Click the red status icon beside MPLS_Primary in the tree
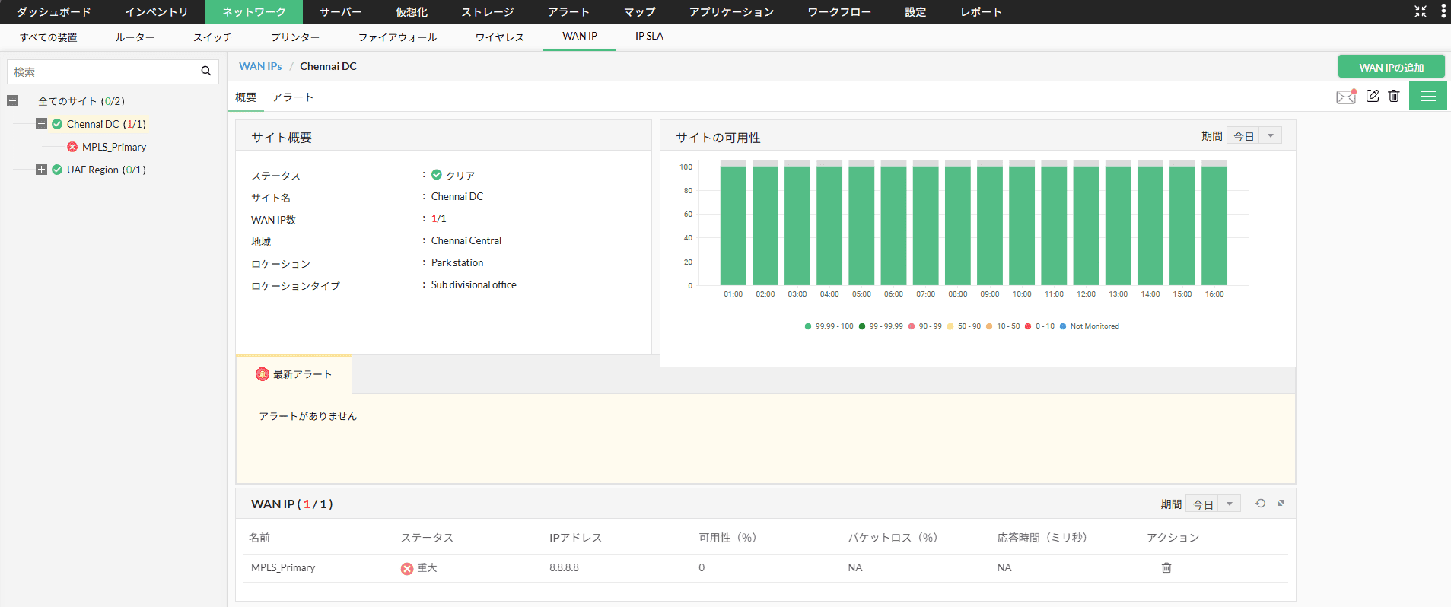 pyautogui.click(x=72, y=147)
